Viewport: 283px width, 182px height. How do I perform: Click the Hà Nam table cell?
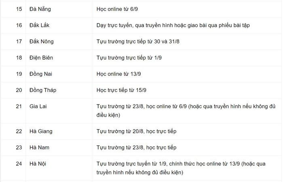click(x=39, y=148)
